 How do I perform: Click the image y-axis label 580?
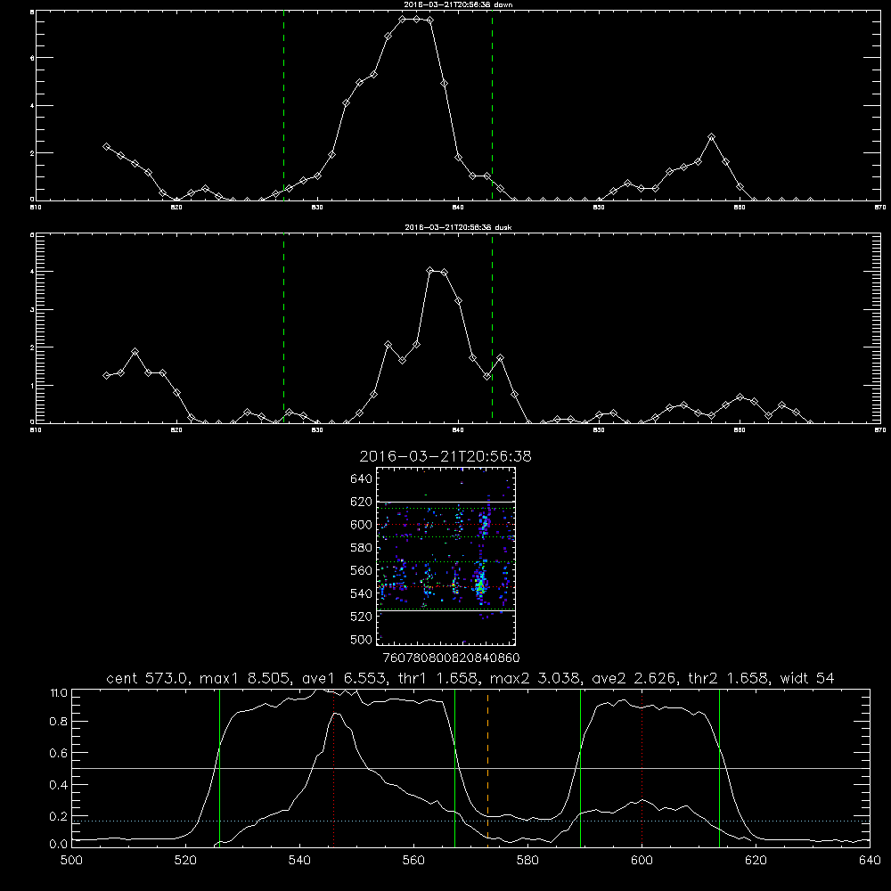pos(361,548)
